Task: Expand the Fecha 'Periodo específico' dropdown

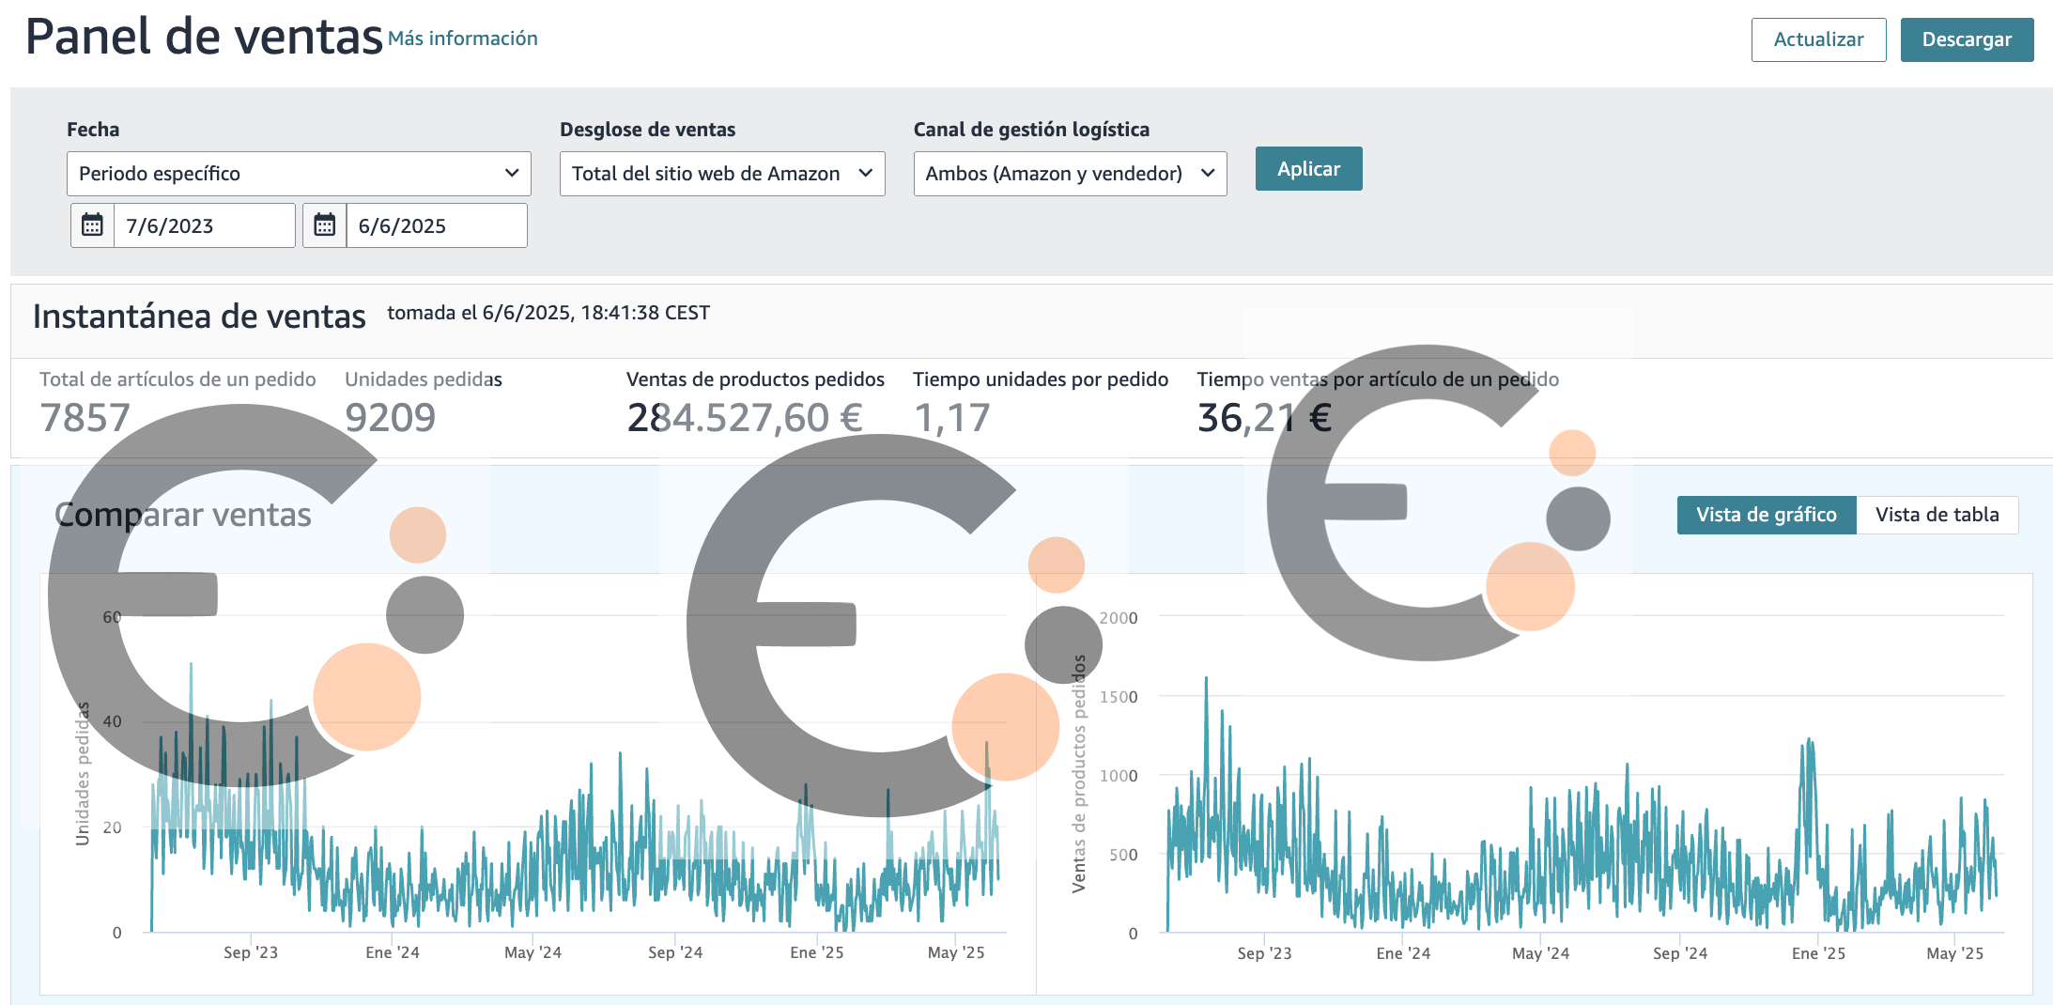Action: pyautogui.click(x=298, y=174)
